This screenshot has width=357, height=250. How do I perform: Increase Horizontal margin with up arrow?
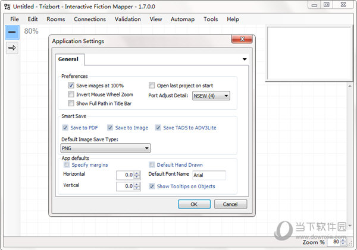[x=137, y=173]
